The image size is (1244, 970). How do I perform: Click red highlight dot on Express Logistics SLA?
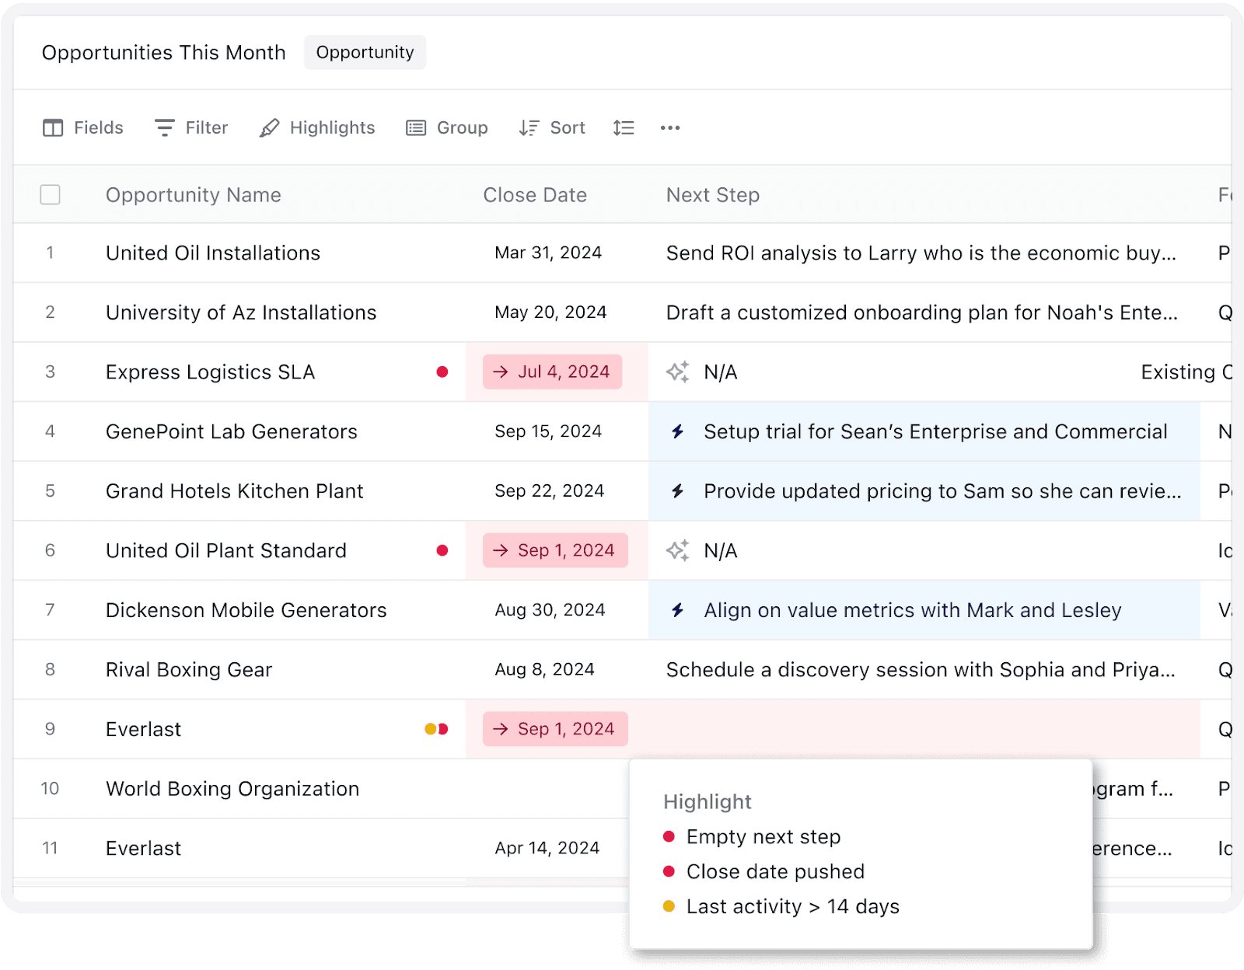click(442, 372)
